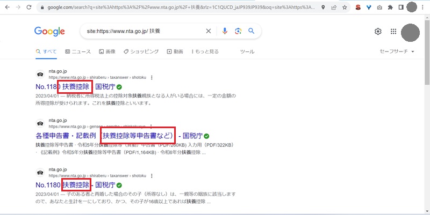Viewport: 430px width, 215px height.
Task: Select the すべて tab
Action: (x=46, y=51)
